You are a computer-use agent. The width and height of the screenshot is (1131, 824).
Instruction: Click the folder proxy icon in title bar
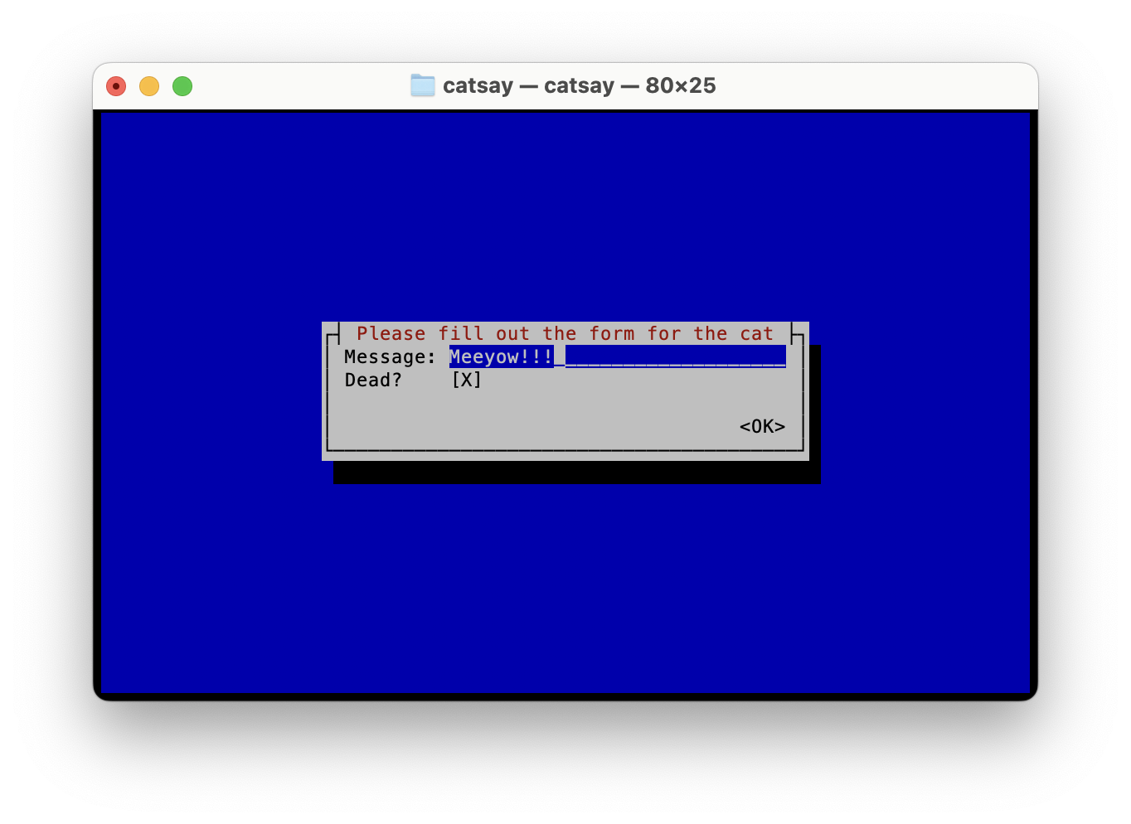click(x=423, y=85)
